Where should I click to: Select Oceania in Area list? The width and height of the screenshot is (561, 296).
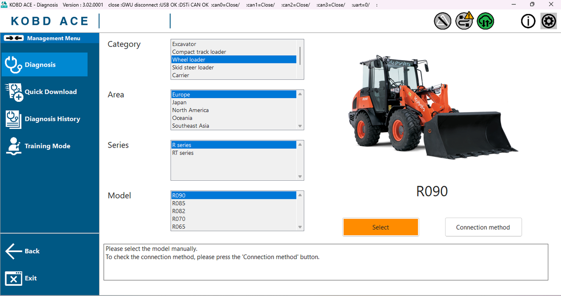234,118
